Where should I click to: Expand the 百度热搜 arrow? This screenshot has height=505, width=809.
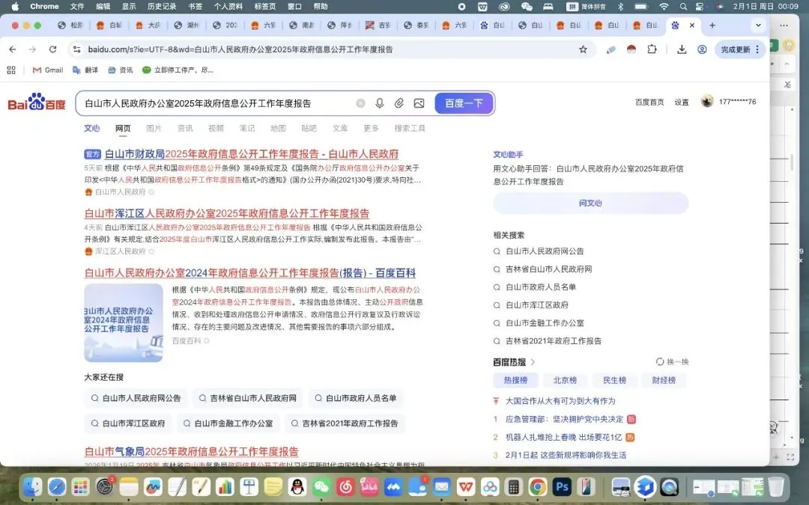tap(533, 362)
